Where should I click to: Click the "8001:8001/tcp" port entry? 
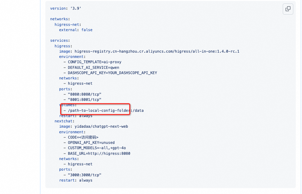click(x=85, y=100)
